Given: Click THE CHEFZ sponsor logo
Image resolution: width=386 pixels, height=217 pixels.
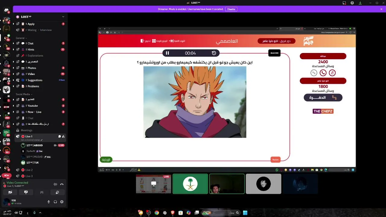Looking at the screenshot, I should click(323, 111).
